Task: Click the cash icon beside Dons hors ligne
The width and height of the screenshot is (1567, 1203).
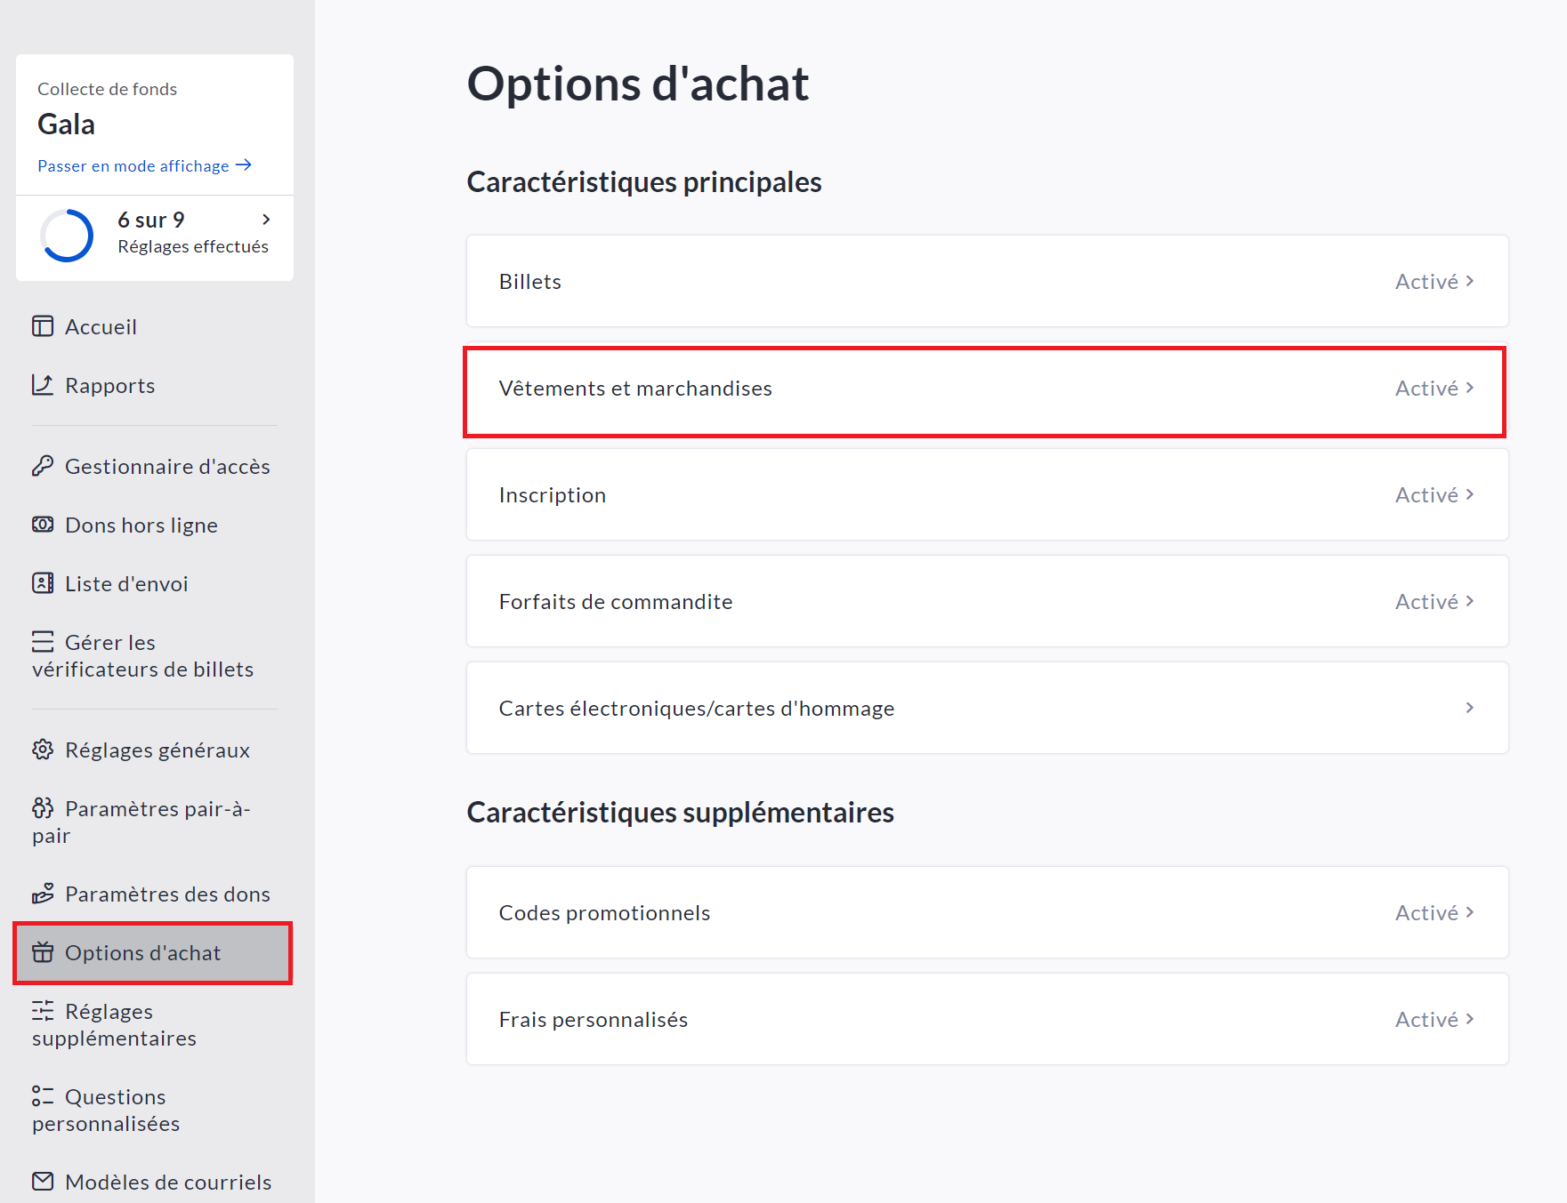Action: click(43, 525)
